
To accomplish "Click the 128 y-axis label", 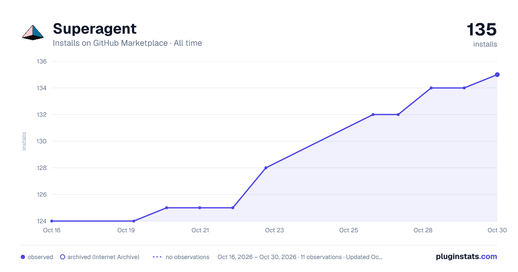I will (x=41, y=168).
